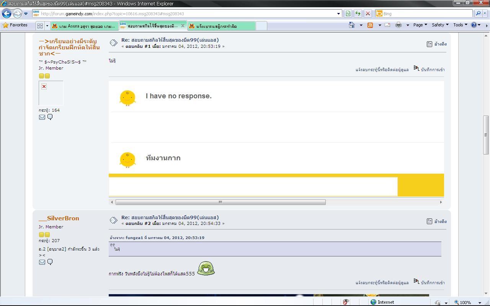Click private message icon under ___SilverBron
The width and height of the screenshot is (490, 306).
pyautogui.click(x=50, y=262)
